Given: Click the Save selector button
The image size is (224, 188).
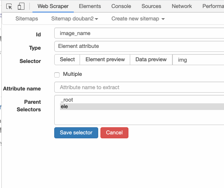Looking at the screenshot, I should pyautogui.click(x=76, y=133).
